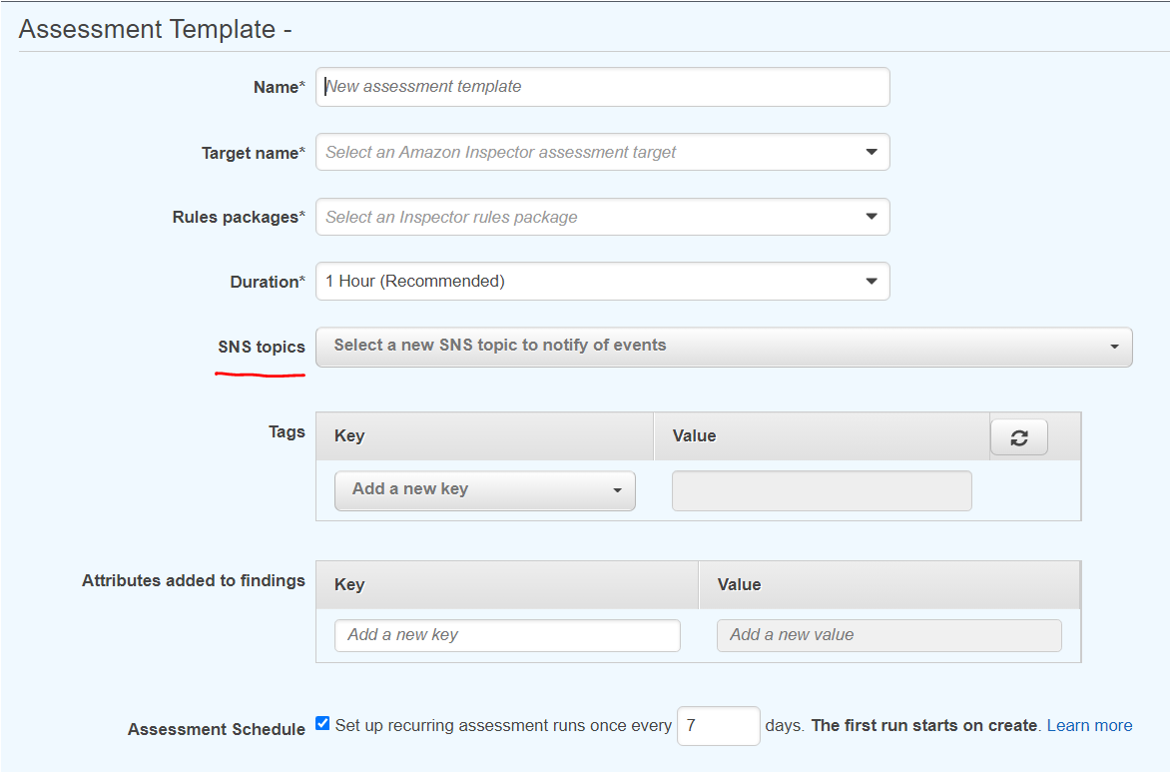
Task: Enable recurring assessment runs checkbox
Action: (x=322, y=724)
